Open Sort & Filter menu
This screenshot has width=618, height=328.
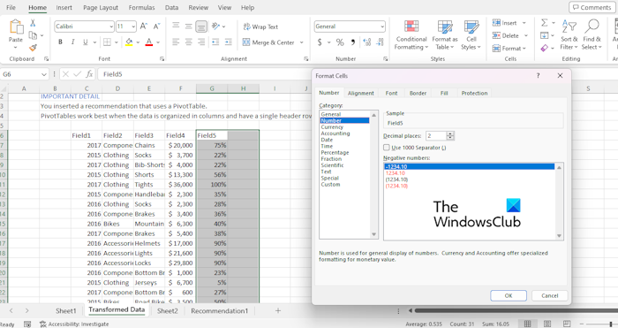[569, 35]
